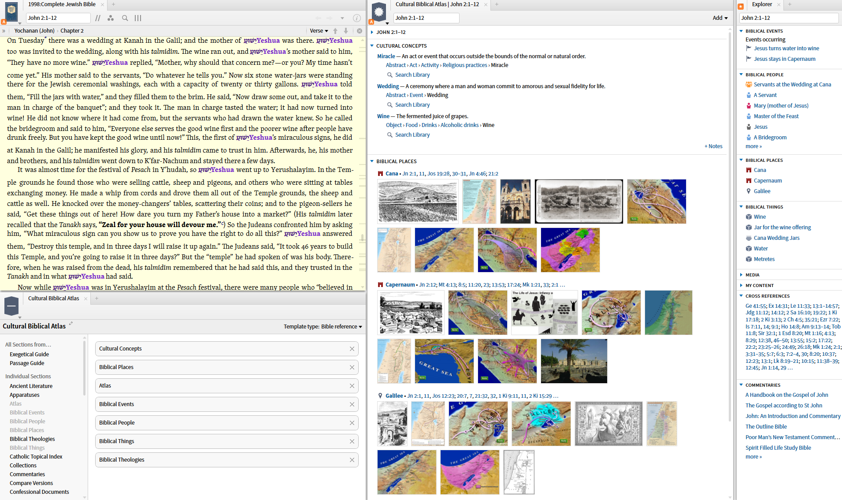Open Explorer panel orange star icon
Viewport: 842px width, 500px height.
pos(741,6)
